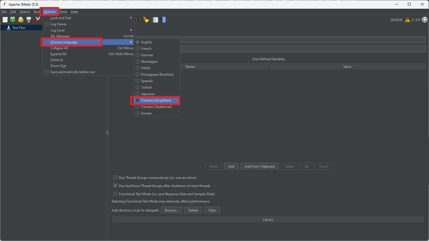Viewport: 429px width, 241px height.
Task: Click the Cut scissors icon
Action: click(x=38, y=20)
